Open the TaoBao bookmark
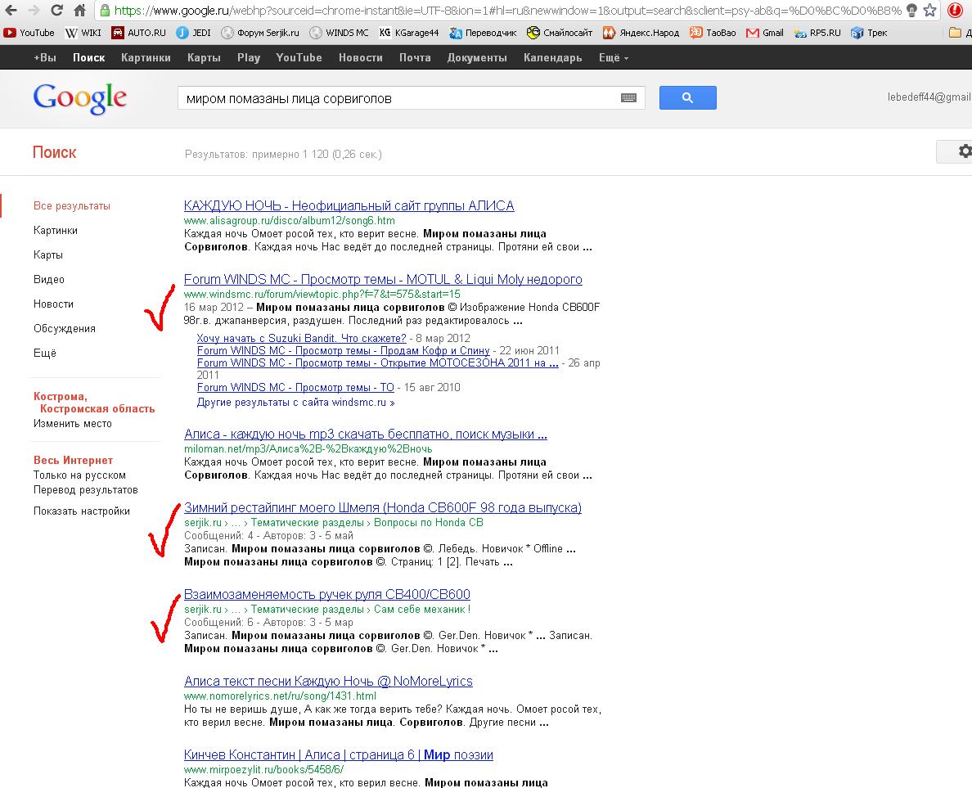972x788 pixels. point(713,33)
